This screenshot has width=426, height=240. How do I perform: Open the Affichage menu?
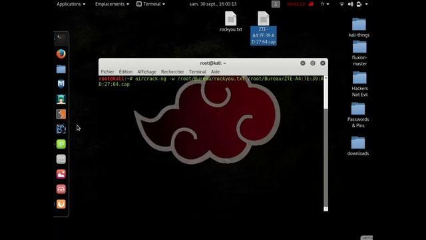(146, 72)
